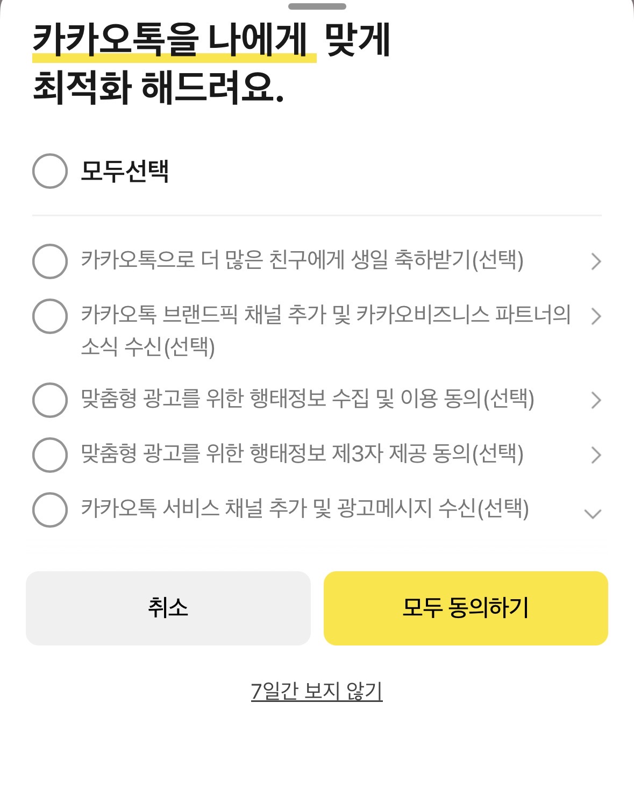The width and height of the screenshot is (634, 802).
Task: Open details arrow for 행태정보 제3자 제공
Action: [x=595, y=455]
